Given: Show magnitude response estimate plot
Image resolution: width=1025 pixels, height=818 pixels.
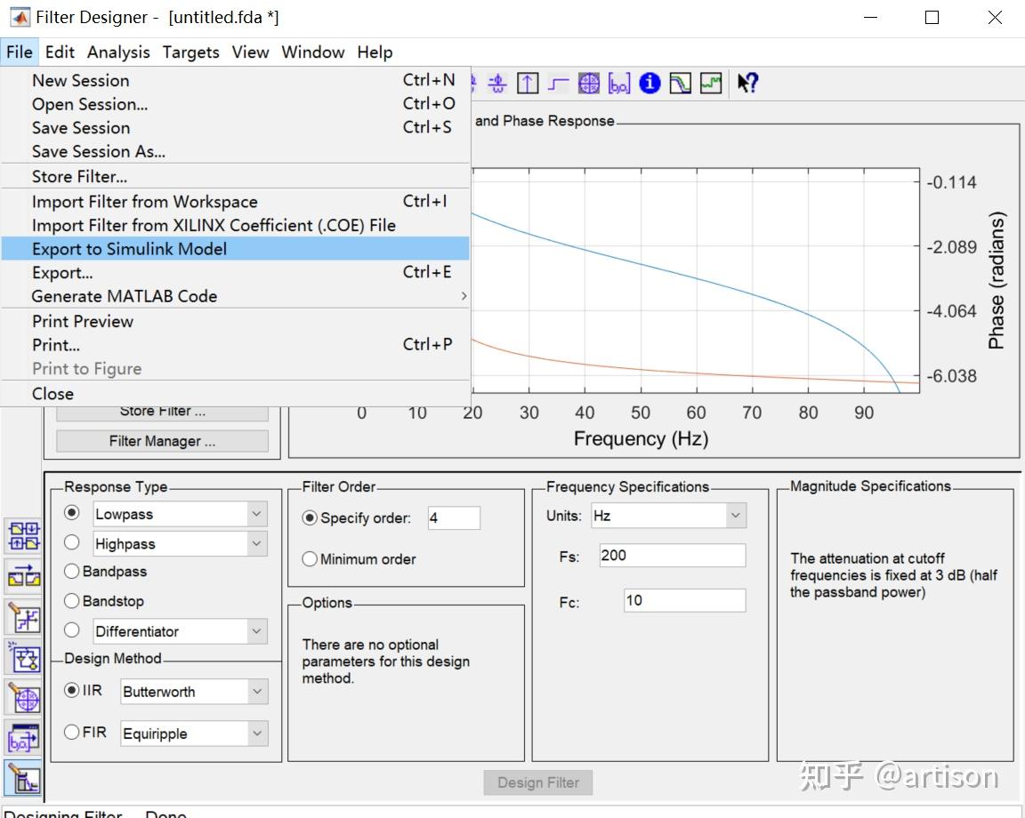Looking at the screenshot, I should point(680,84).
